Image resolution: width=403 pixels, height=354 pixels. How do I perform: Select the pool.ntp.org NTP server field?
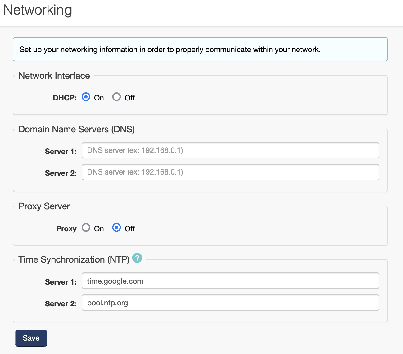pyautogui.click(x=230, y=303)
